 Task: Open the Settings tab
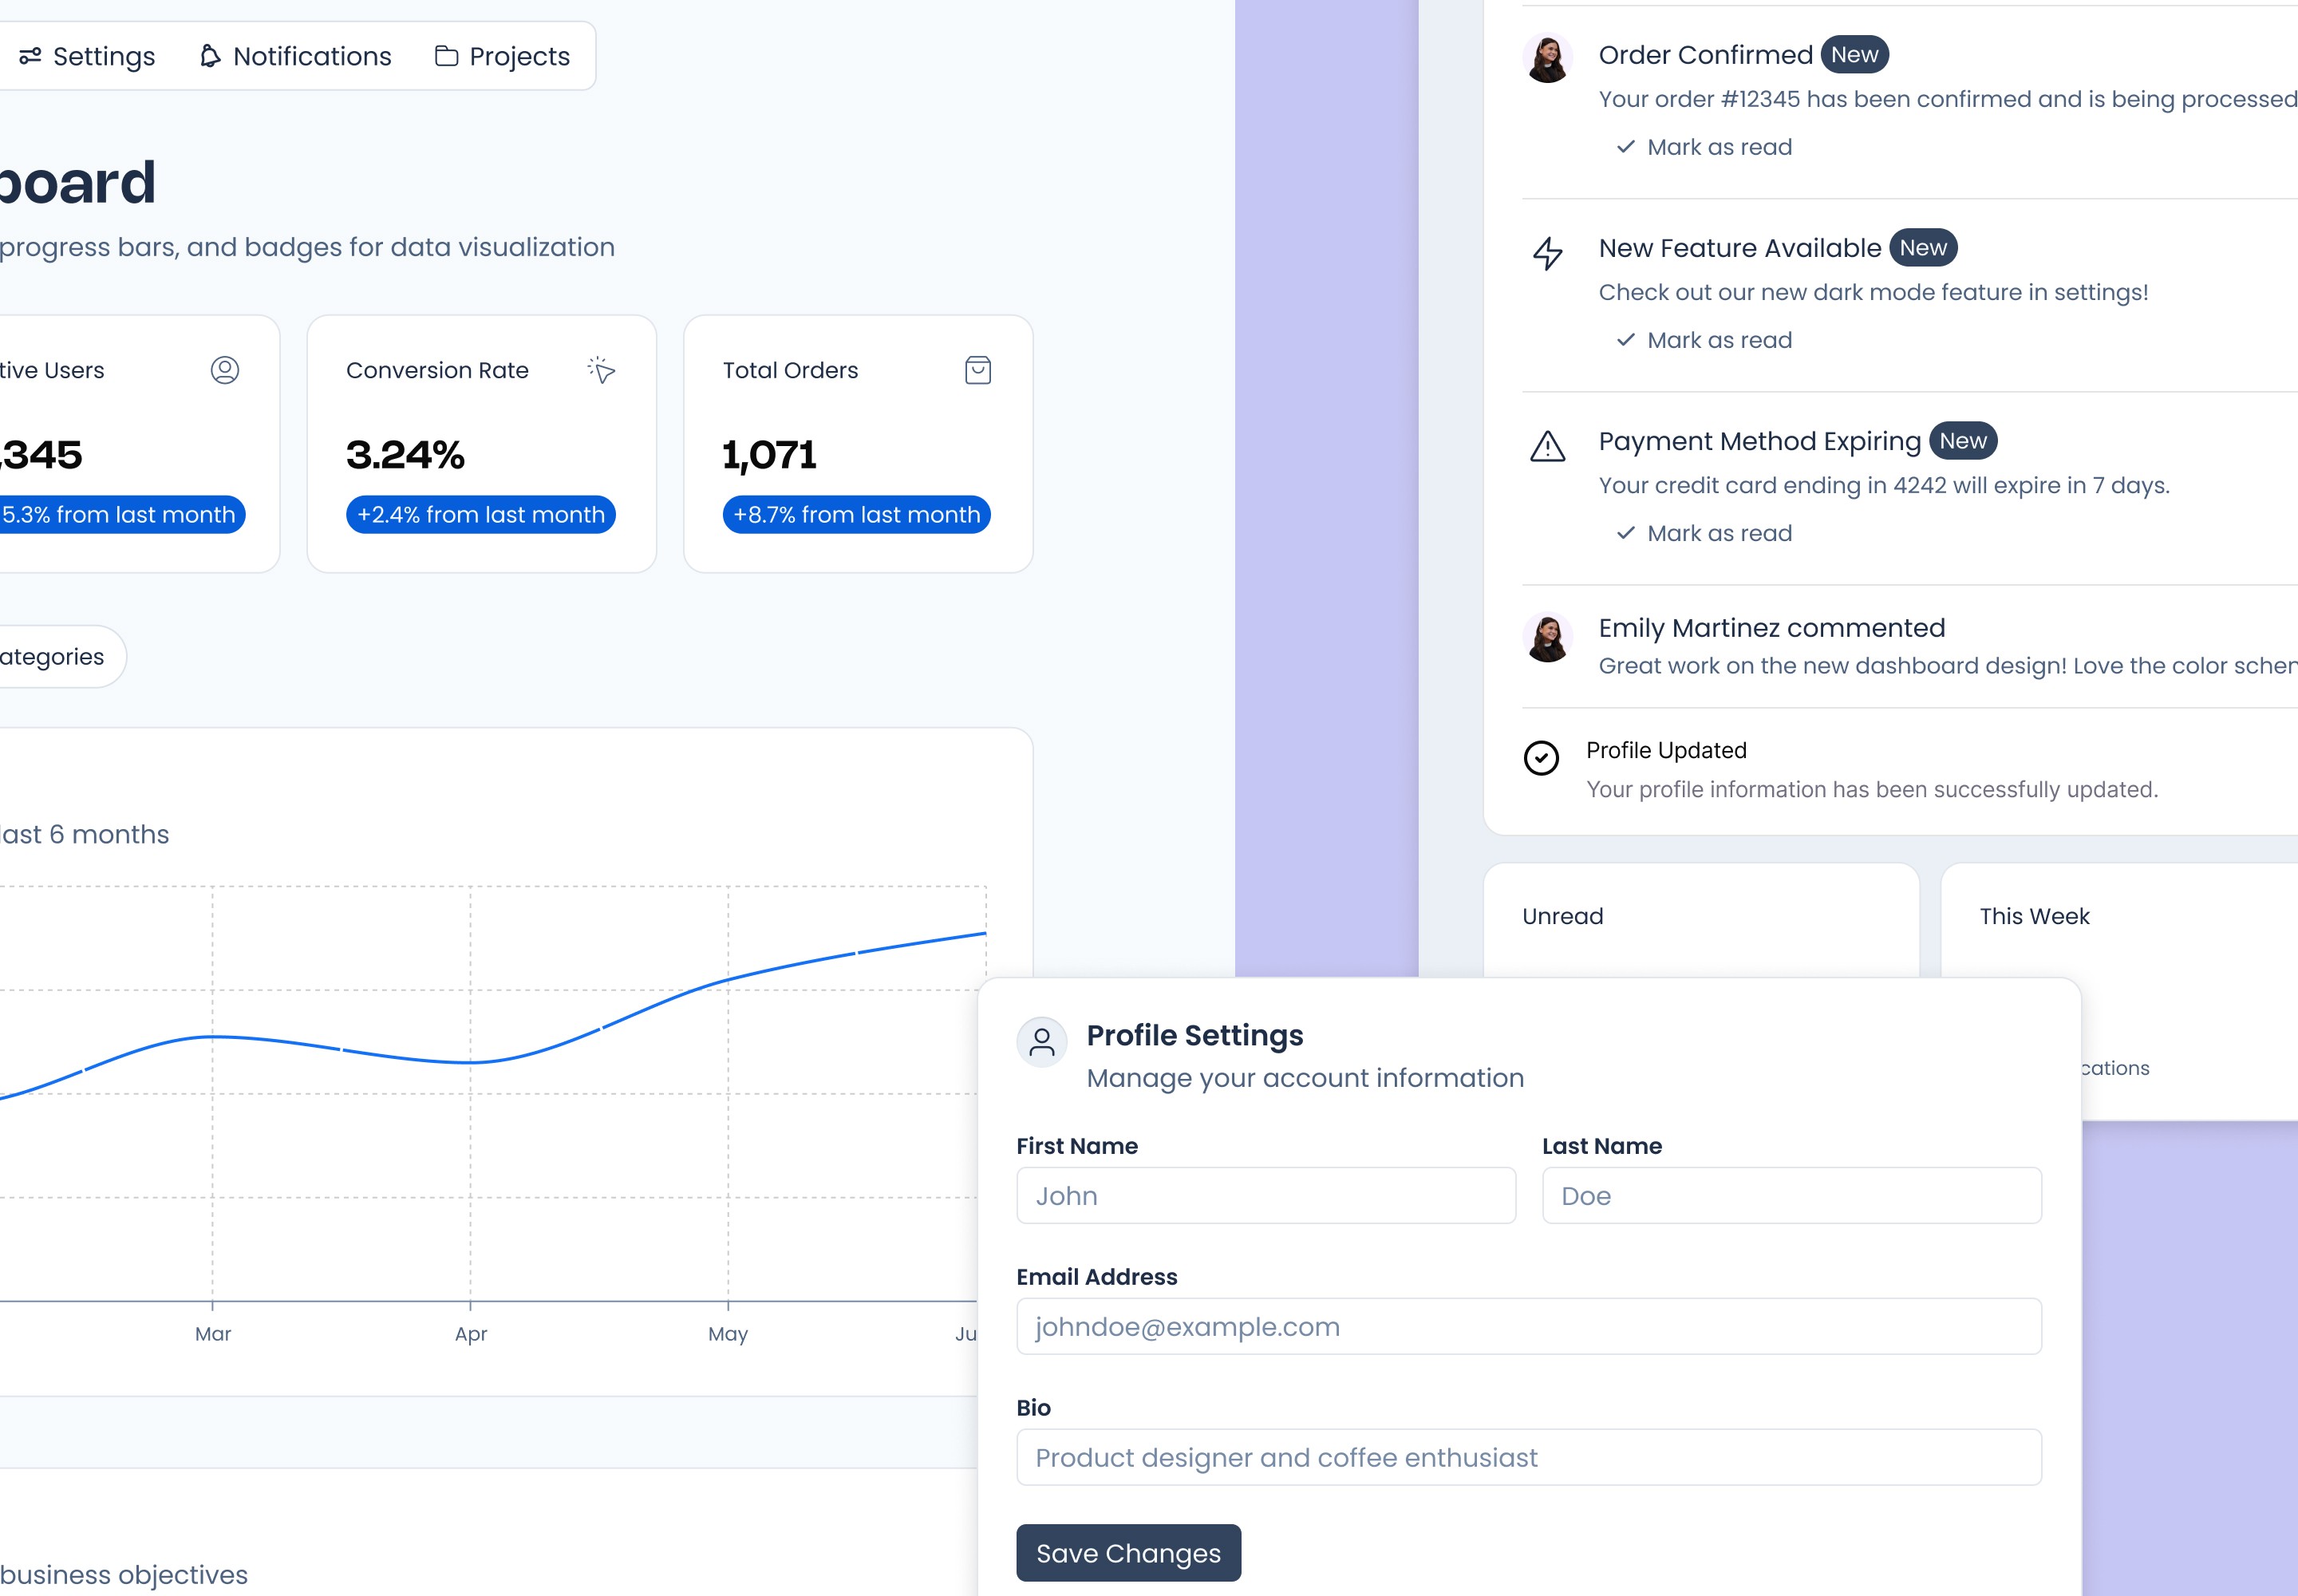(88, 56)
